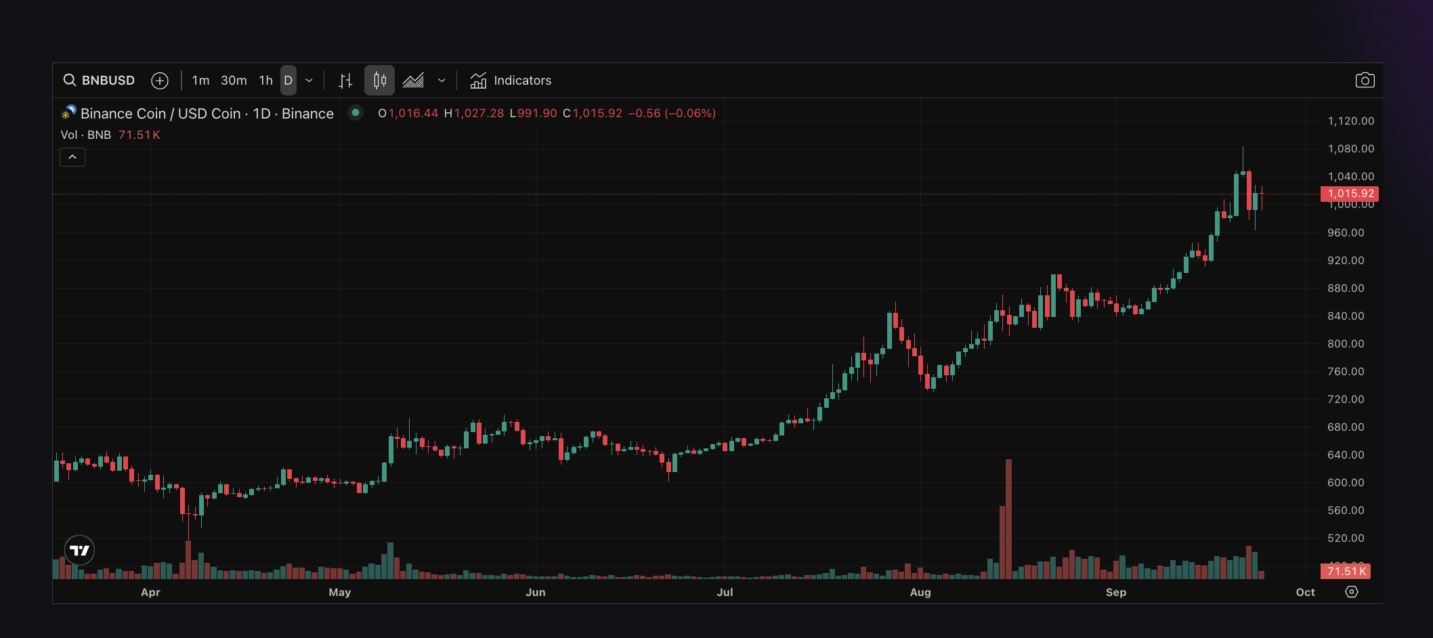The width and height of the screenshot is (1433, 638).
Task: Add a symbol to compare with plus icon
Action: pyautogui.click(x=160, y=81)
